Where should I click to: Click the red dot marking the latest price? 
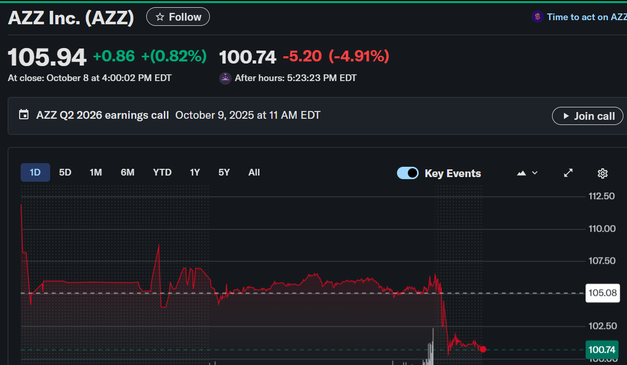pos(483,350)
